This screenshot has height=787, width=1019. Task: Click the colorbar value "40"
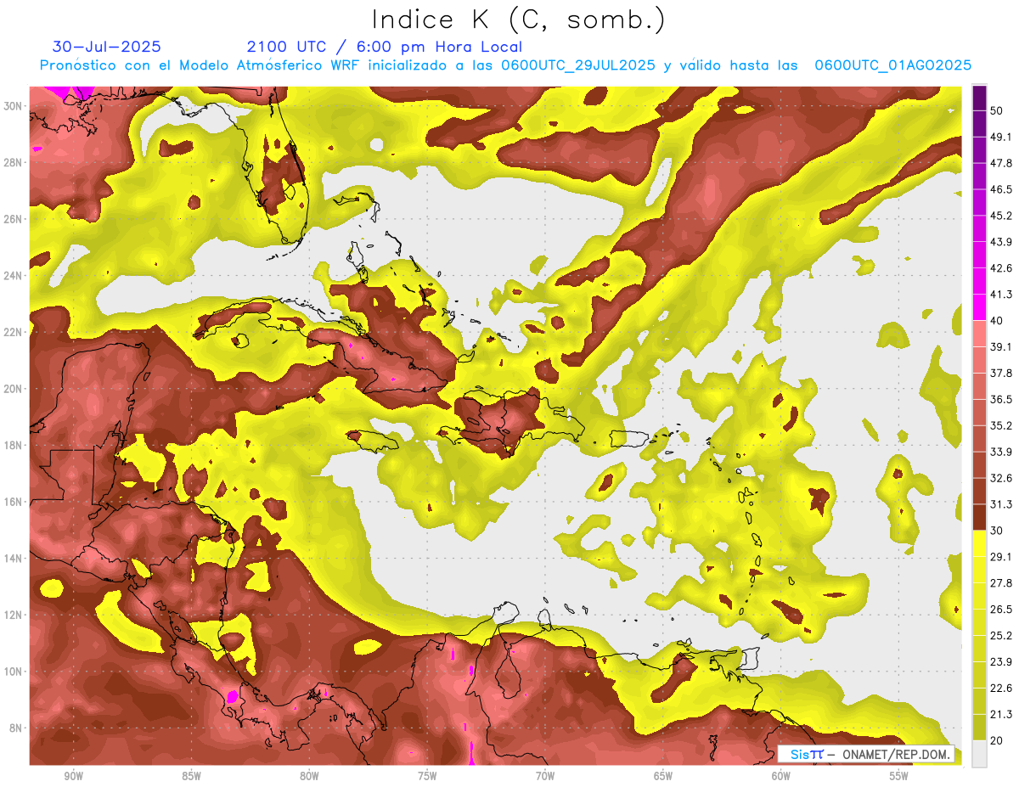(x=997, y=321)
